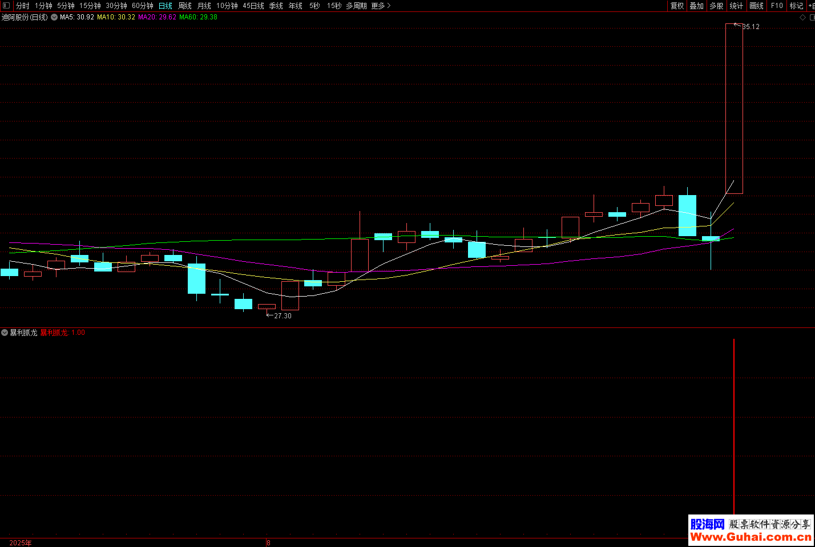Open F10 company info
Viewport: 815px width, 547px height.
click(777, 6)
